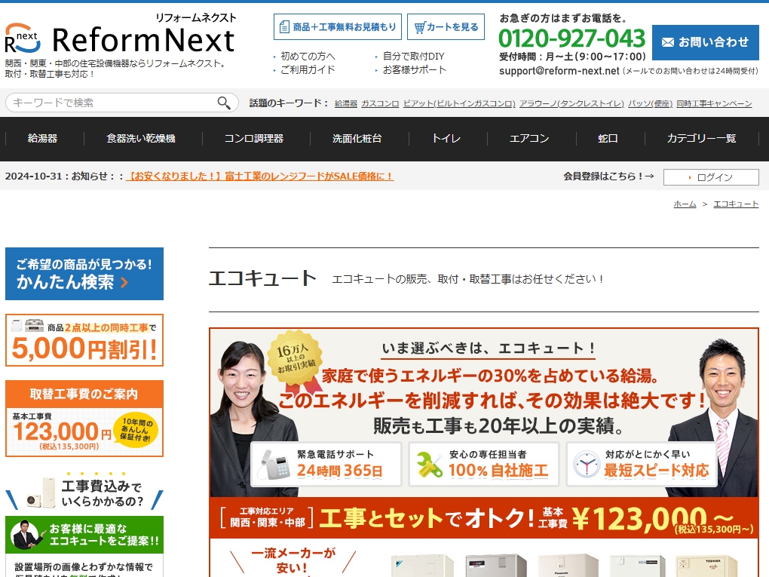Expand the エアコン navigation item
769x577 pixels.
click(x=529, y=139)
